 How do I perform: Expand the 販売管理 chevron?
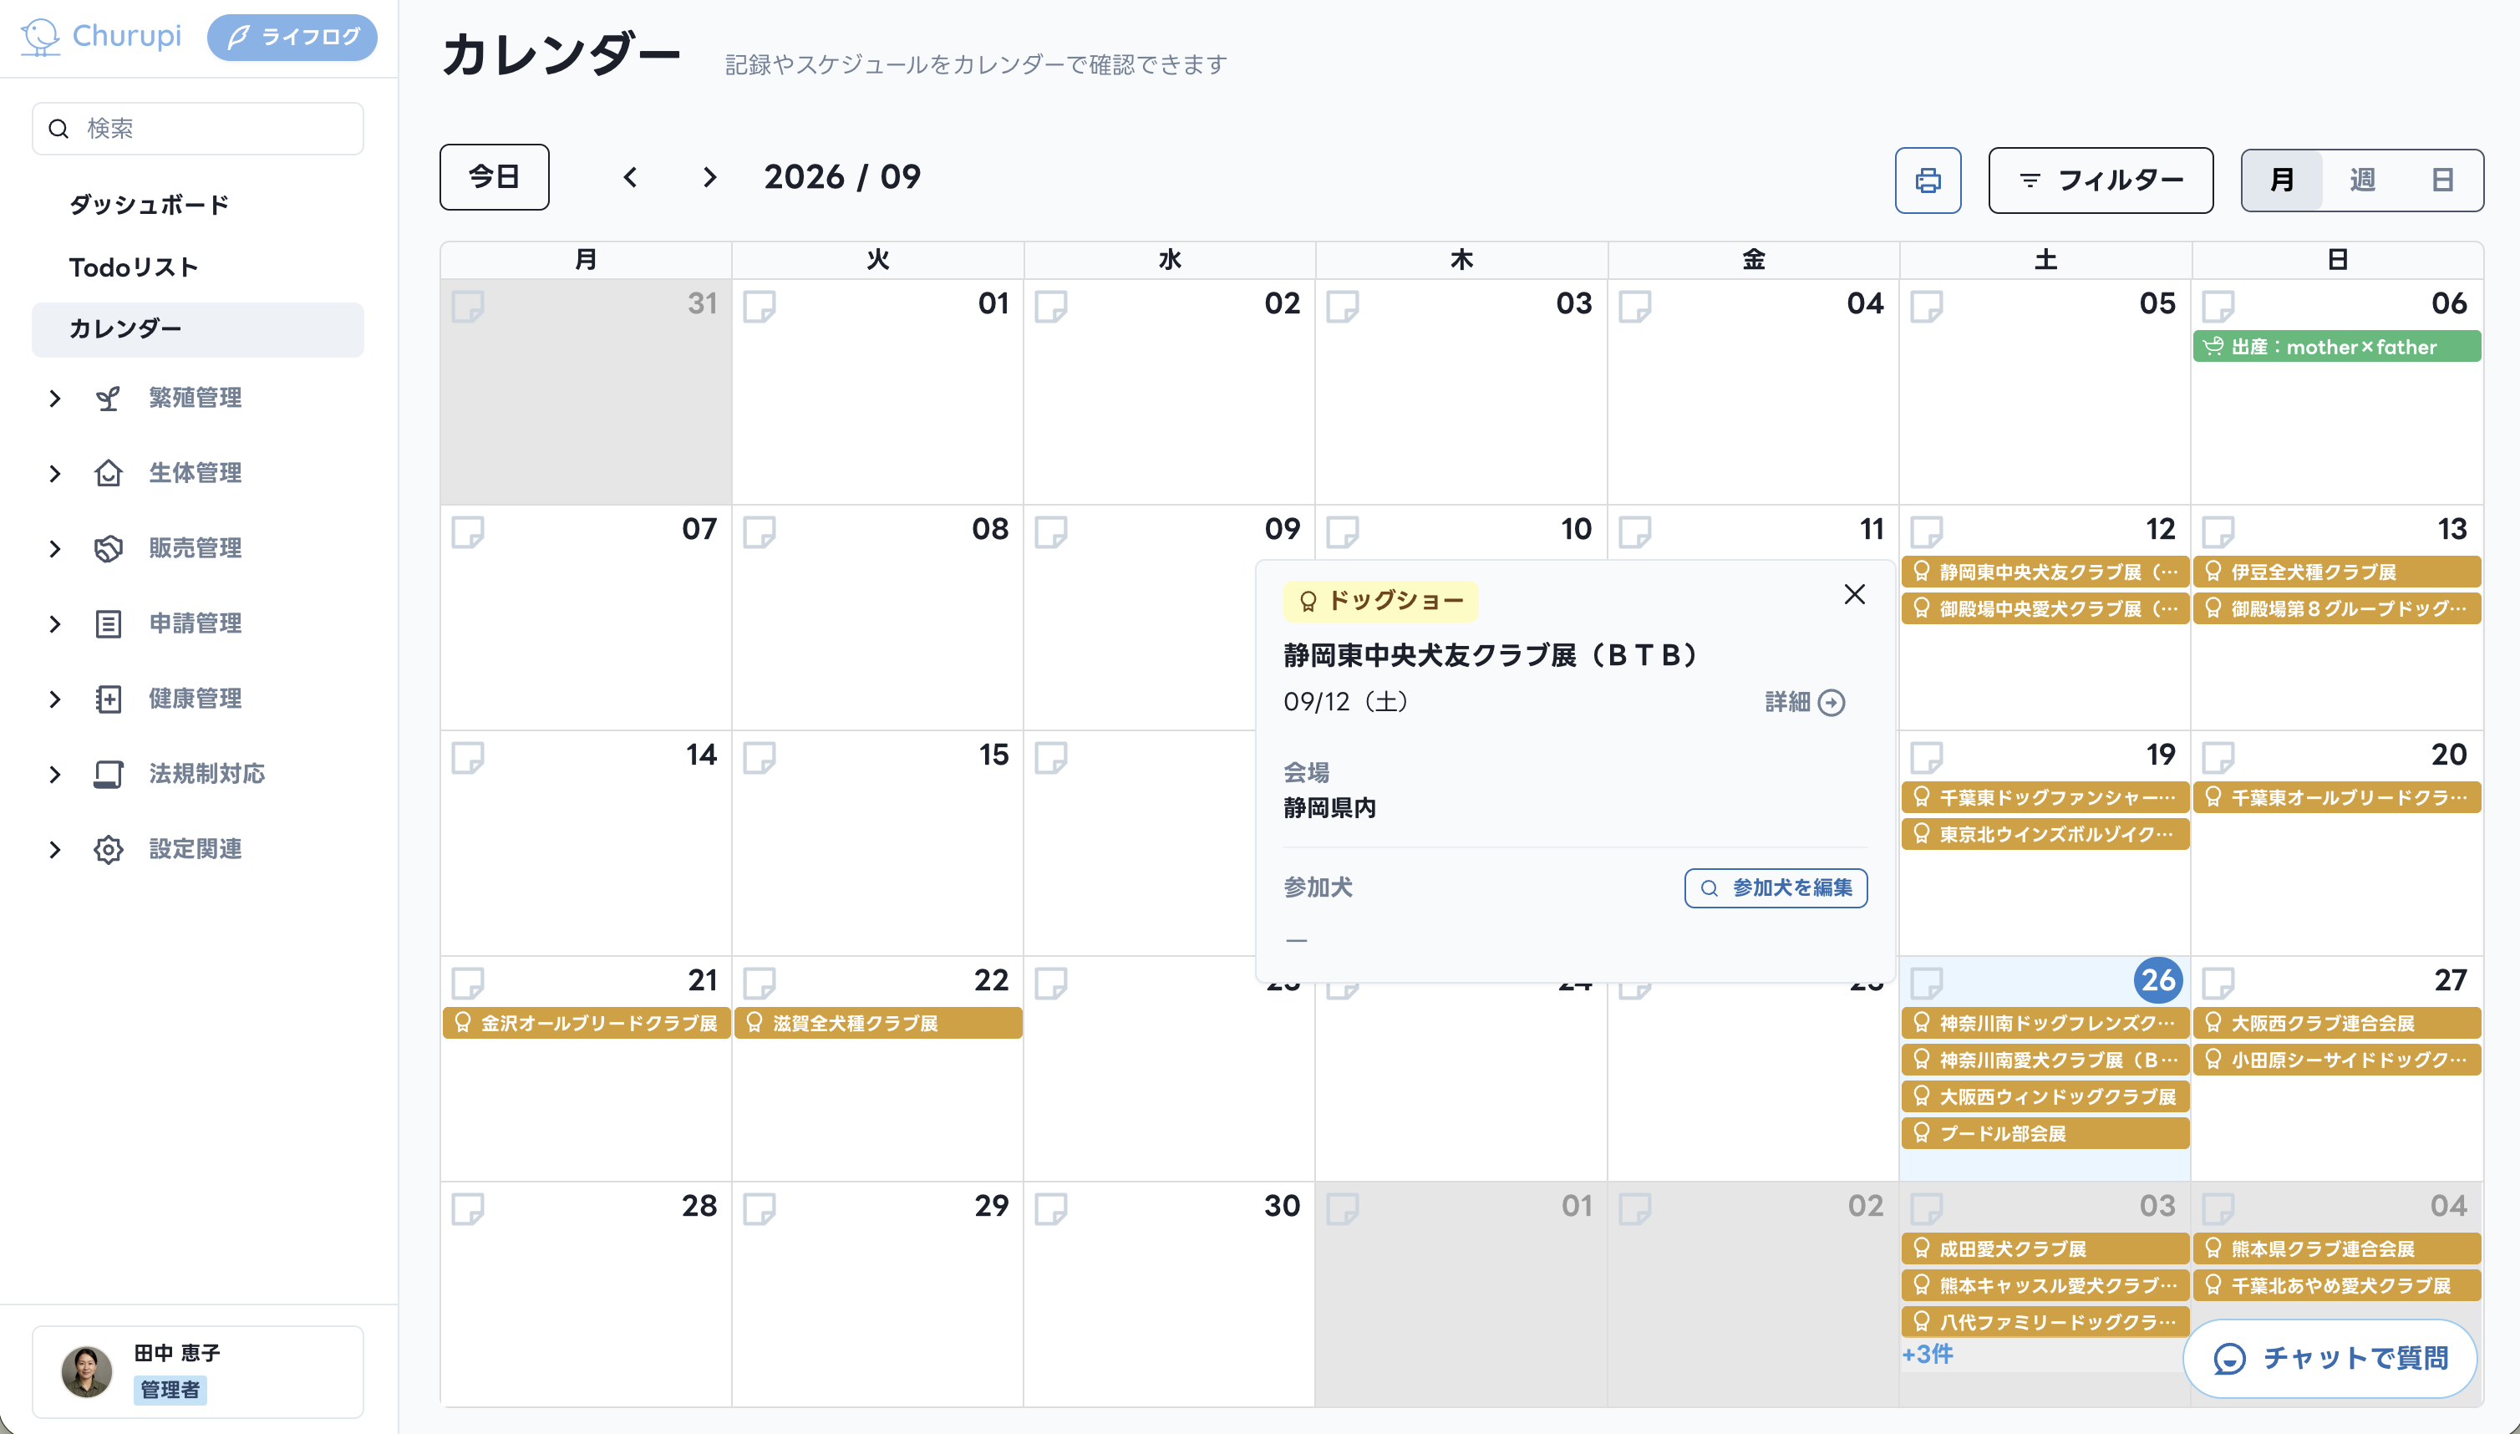pos(55,548)
